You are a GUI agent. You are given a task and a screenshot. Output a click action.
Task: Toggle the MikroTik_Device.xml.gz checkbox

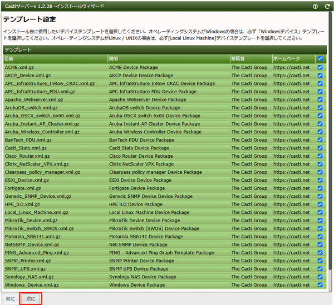[x=320, y=221]
